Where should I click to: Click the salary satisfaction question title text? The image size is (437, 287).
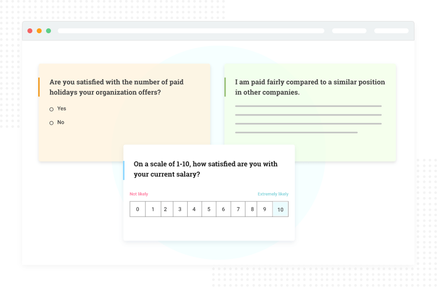[x=206, y=169]
